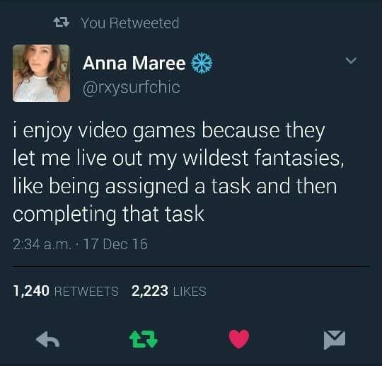This screenshot has width=382, height=366.
Task: Tap the Anna Maree display name
Action: [134, 63]
